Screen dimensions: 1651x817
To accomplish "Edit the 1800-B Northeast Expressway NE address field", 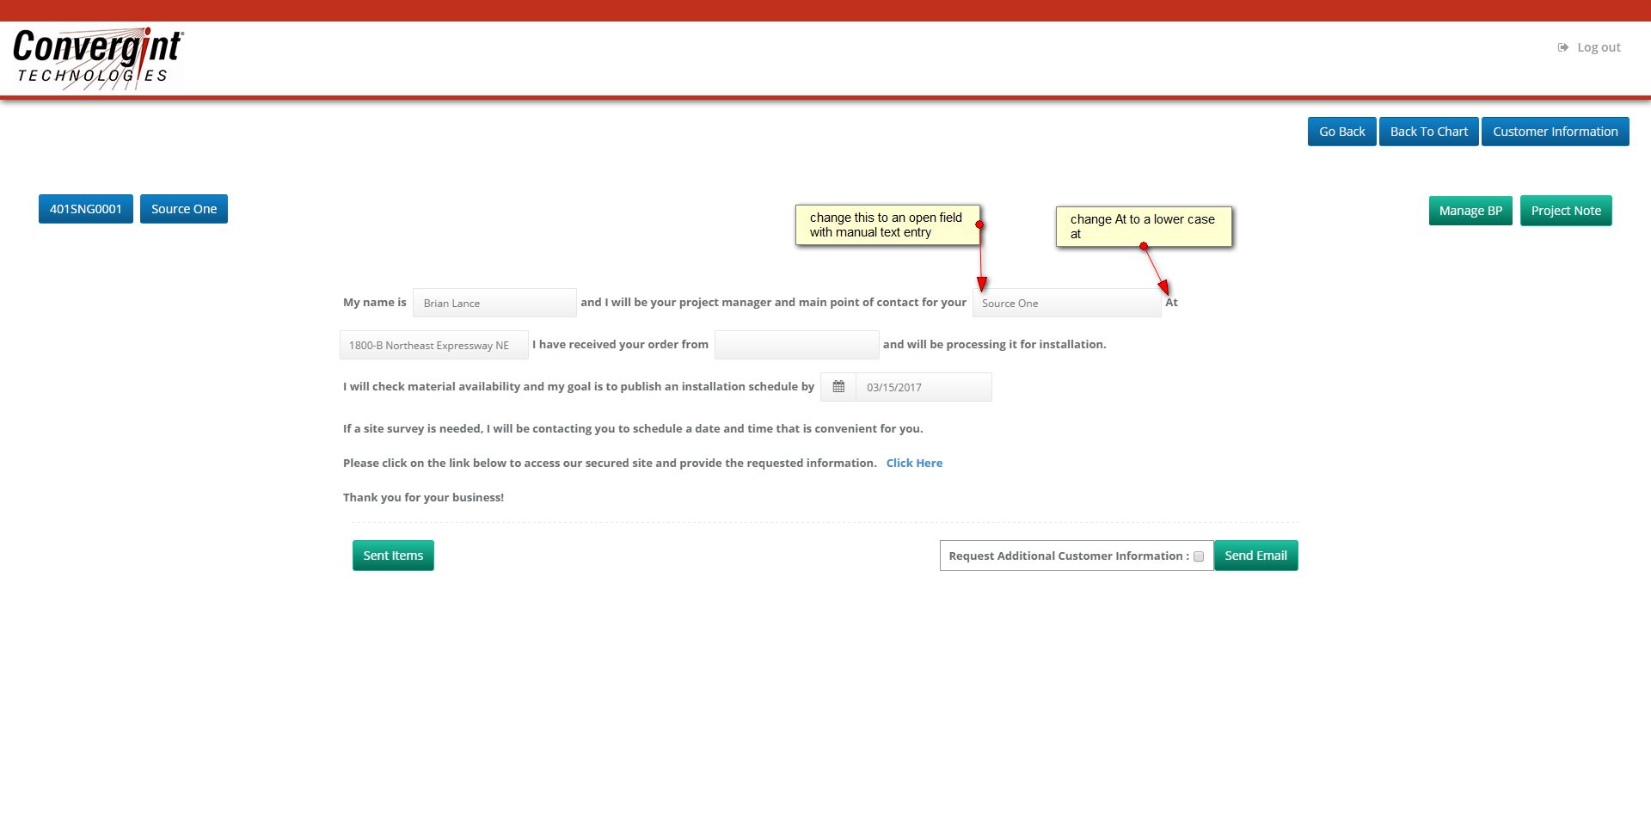I will coord(434,345).
